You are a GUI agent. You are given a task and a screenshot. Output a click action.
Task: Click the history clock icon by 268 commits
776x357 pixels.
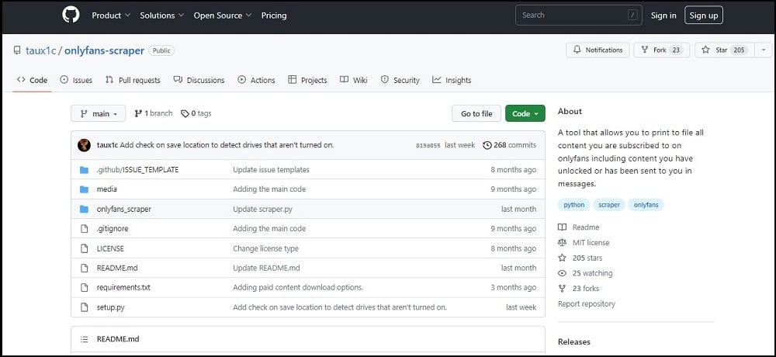[487, 145]
